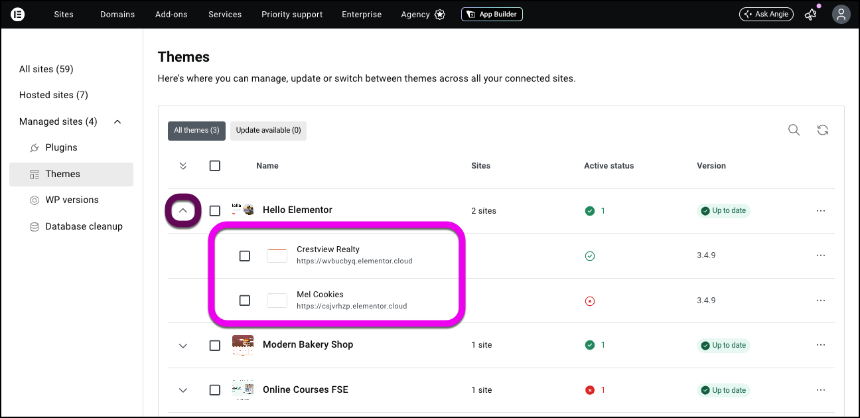Click the green active check for Modern Bakery Shop
Screen dimensions: 860x418
[590, 345]
